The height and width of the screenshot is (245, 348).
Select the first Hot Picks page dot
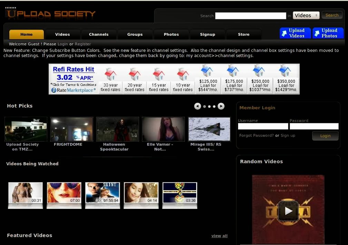click(205, 107)
